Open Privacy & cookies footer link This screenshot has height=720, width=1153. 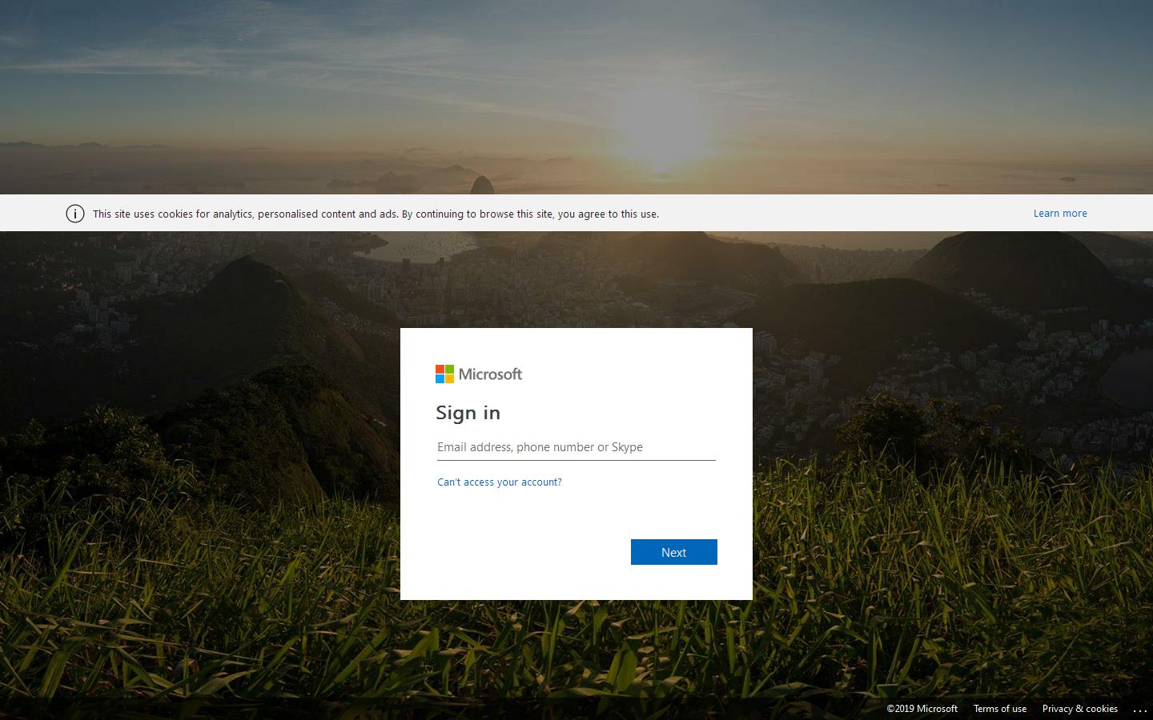click(1079, 709)
